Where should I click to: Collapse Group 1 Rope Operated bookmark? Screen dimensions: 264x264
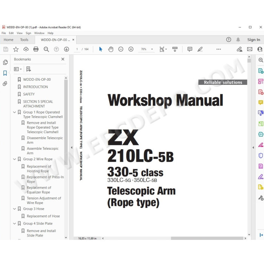coord(14,112)
